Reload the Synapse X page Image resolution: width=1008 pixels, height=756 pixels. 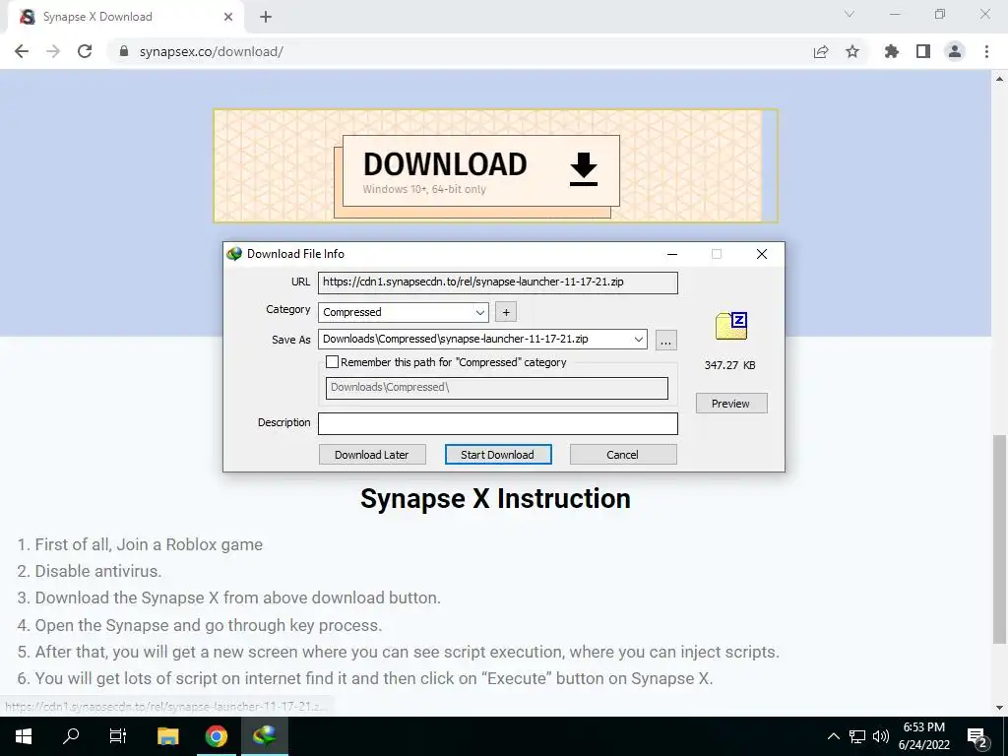85,51
